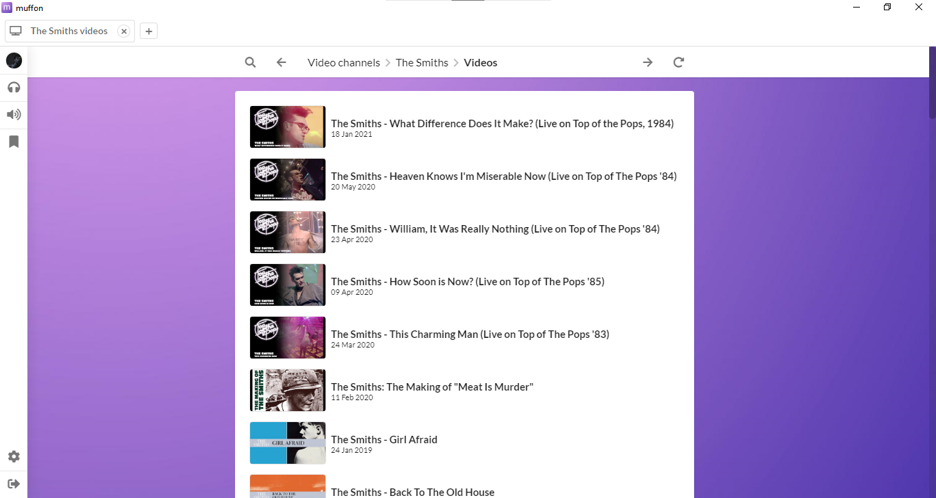Open How Soon is Now? video
This screenshot has height=498, width=936.
click(x=467, y=281)
